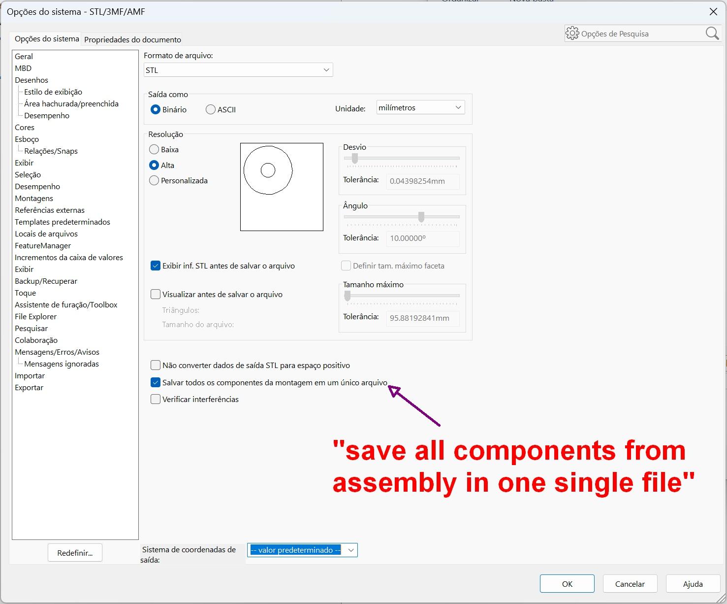Screen dimensions: 727x604
Task: Select Locais de arquivos tree item
Action: (46, 234)
